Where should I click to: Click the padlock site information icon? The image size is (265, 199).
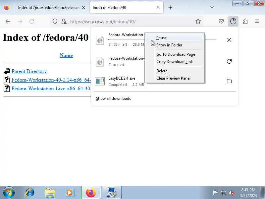(64, 21)
